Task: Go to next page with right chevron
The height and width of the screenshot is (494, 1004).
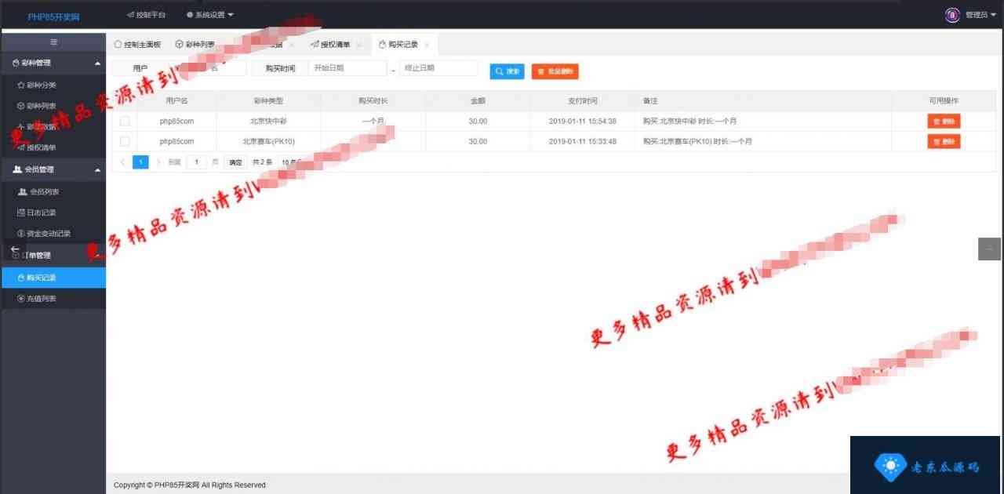Action: click(x=158, y=162)
